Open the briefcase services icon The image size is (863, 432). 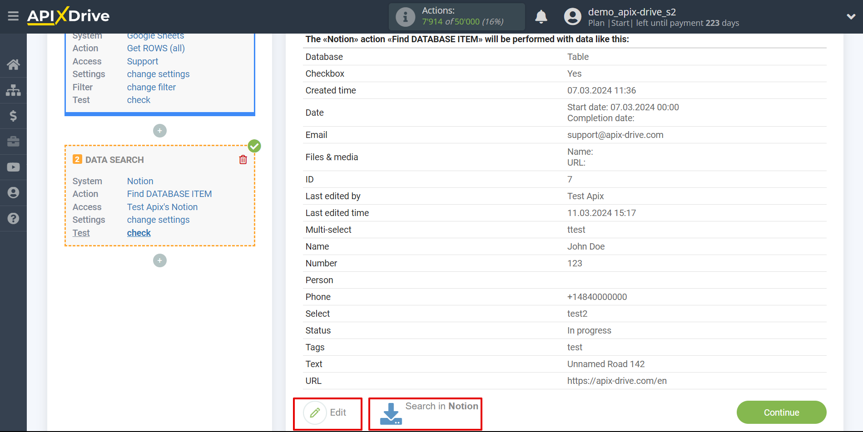13,142
